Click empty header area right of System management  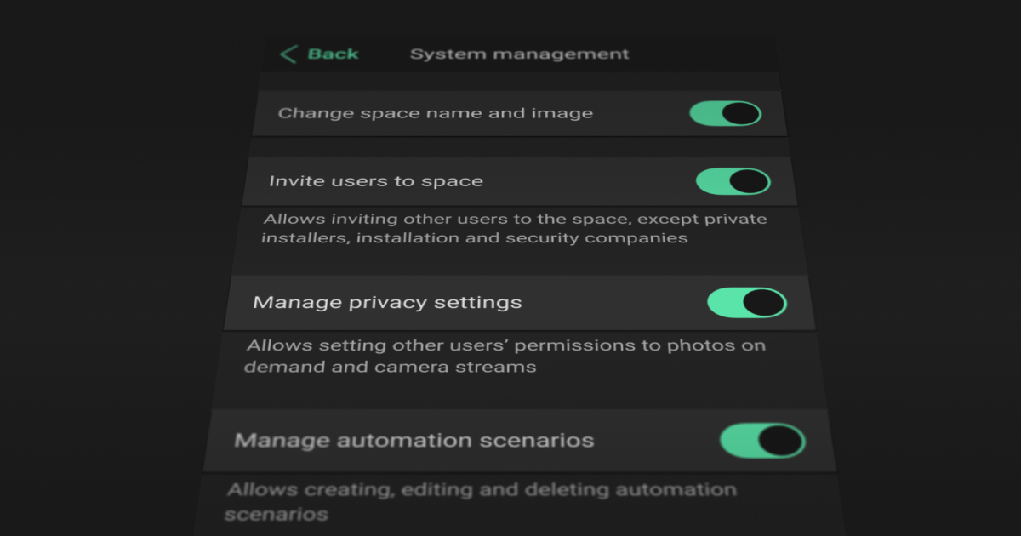(706, 54)
